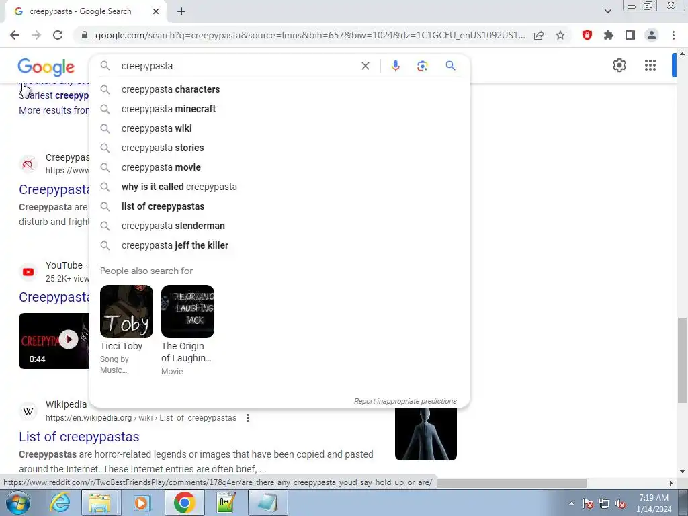Viewport: 688px width, 516px height.
Task: Choose suggestion list of creepypastas
Action: 280,206
